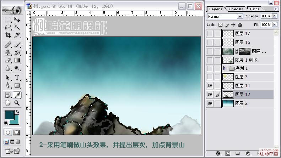Select the Eraser tool
Screen dimensions: 281x158
(8, 61)
